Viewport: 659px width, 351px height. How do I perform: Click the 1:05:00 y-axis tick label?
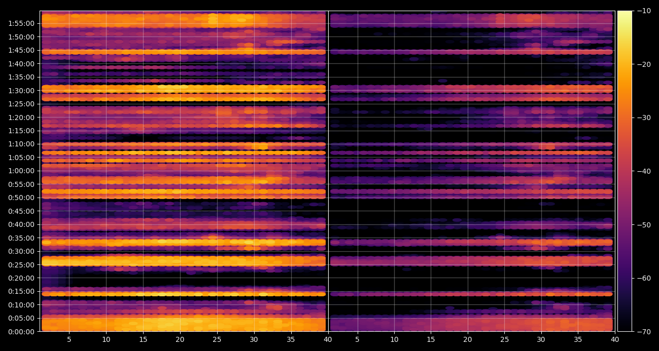pyautogui.click(x=22, y=158)
